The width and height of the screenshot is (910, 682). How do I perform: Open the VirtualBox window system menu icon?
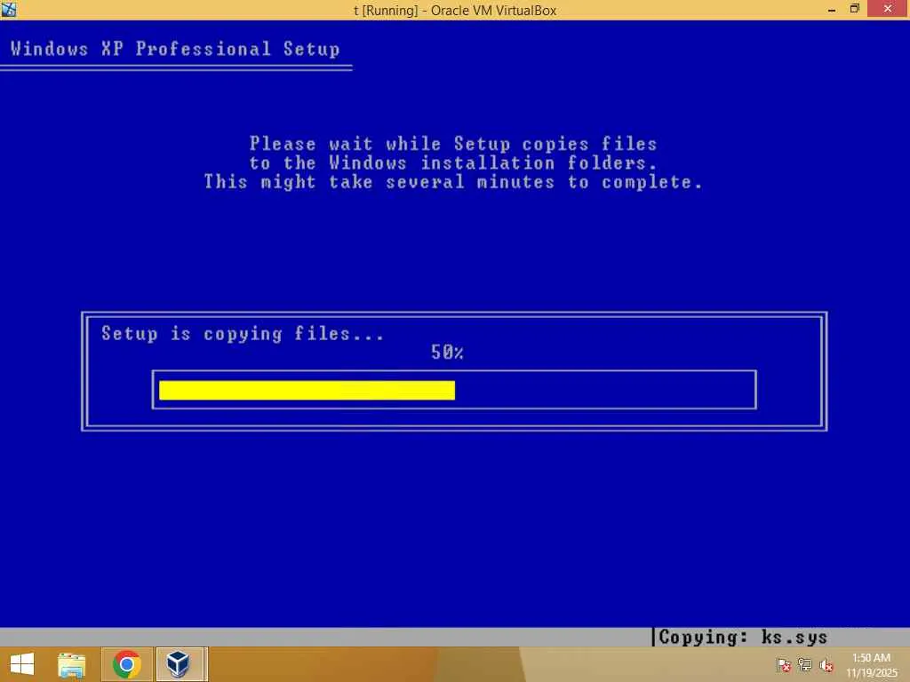point(9,9)
